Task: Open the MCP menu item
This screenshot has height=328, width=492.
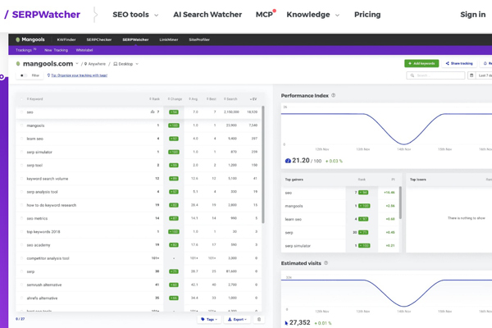Action: coord(264,15)
